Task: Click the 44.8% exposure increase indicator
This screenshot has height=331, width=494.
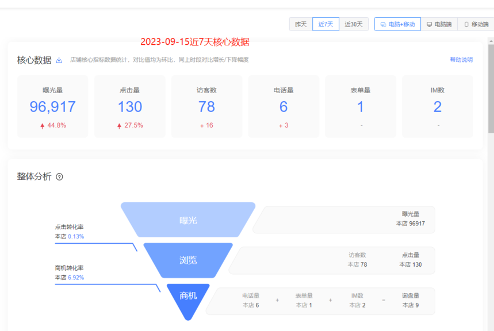Action: tap(53, 125)
